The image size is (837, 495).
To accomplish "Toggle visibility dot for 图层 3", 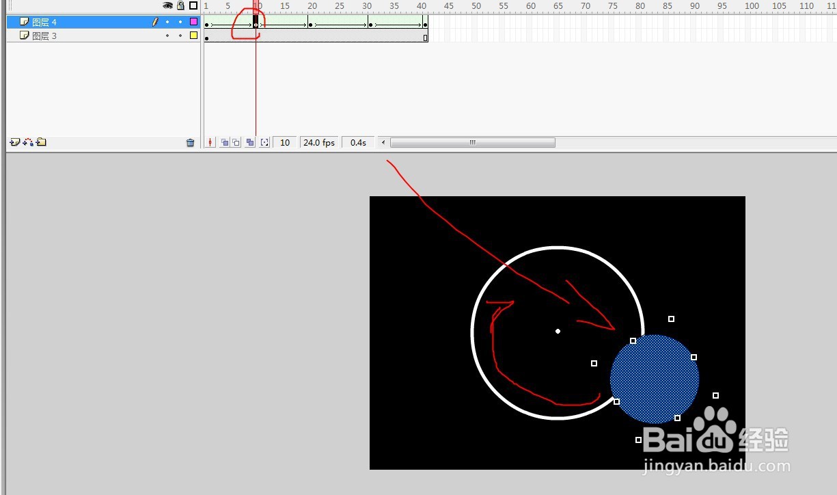I will [x=167, y=36].
